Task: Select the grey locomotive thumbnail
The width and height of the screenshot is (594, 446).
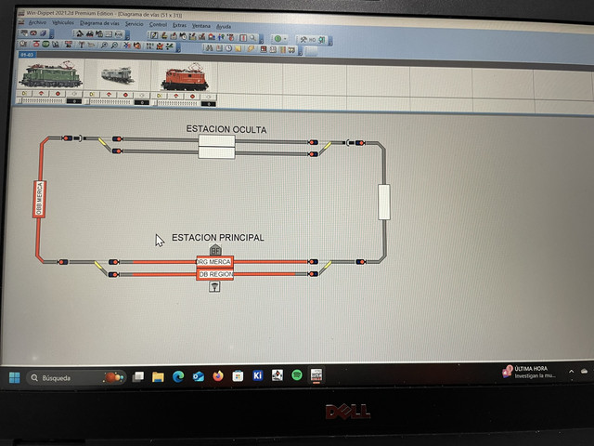Action: 118,75
